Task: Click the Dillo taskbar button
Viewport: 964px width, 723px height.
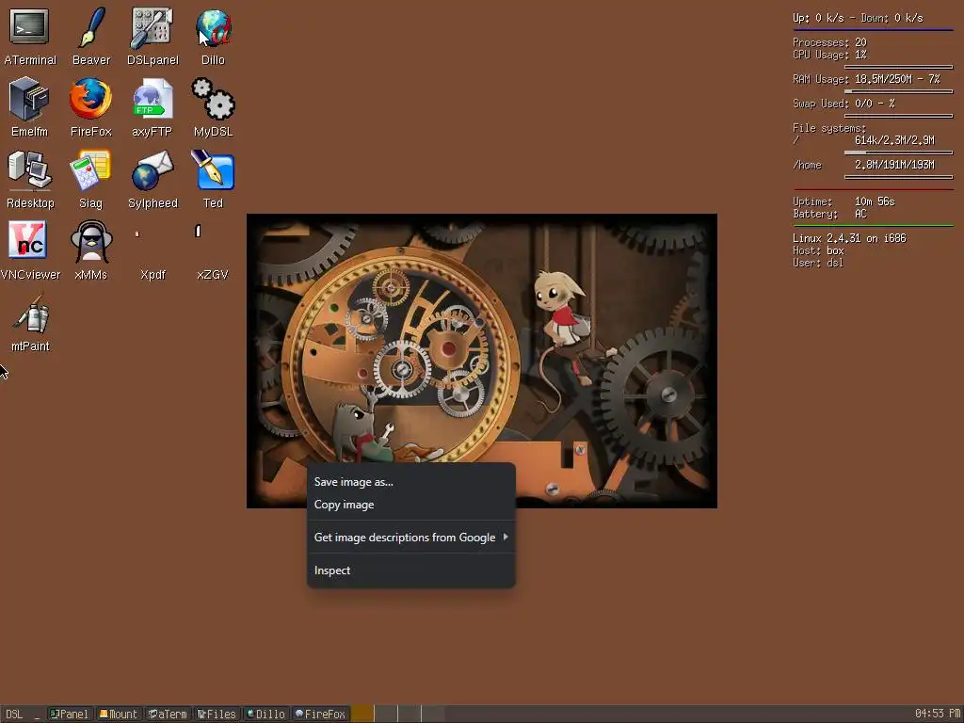Action: (265, 714)
